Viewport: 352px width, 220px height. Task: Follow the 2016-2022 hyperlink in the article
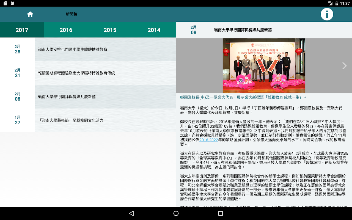[209, 140]
